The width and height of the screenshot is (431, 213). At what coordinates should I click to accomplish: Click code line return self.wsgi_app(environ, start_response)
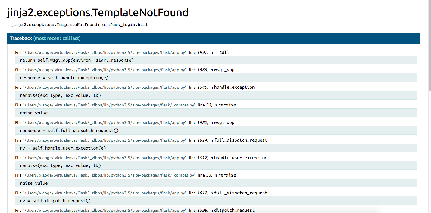(x=216, y=60)
